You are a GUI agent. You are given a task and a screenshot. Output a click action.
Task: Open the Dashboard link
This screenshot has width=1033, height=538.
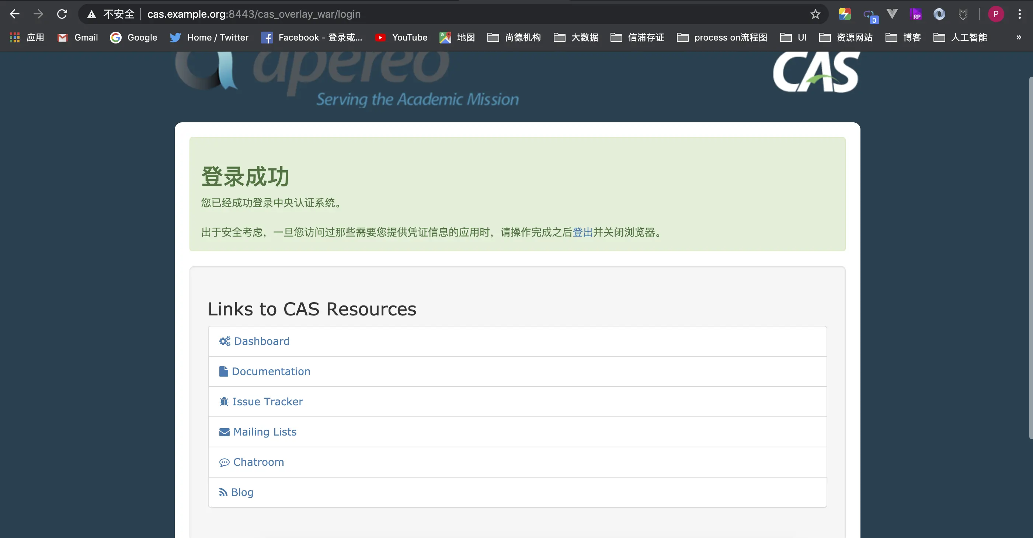pyautogui.click(x=261, y=341)
